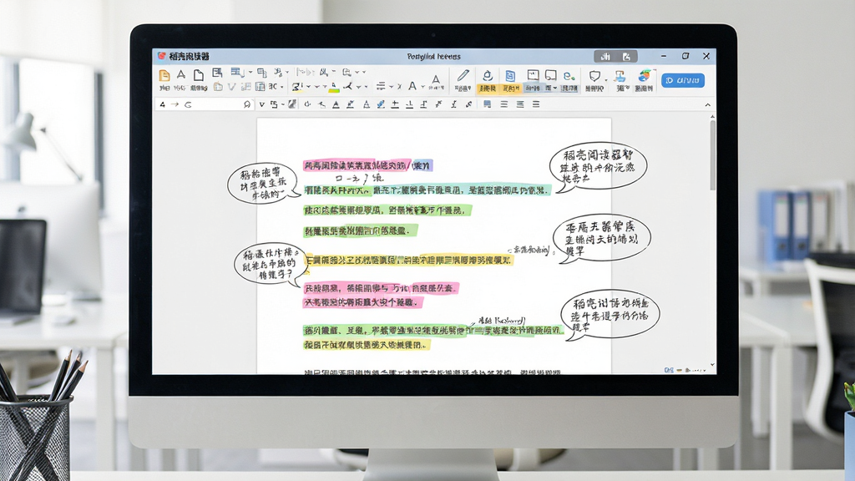
Task: Click the letter e icon with green dot
Action: click(x=569, y=76)
